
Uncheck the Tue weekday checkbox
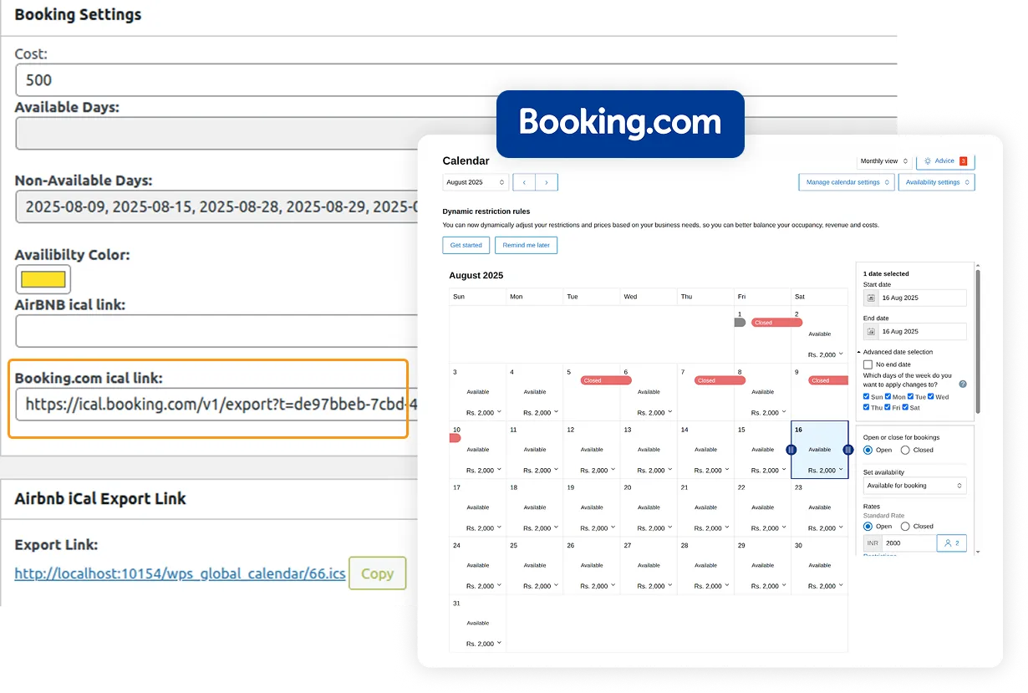click(x=909, y=396)
